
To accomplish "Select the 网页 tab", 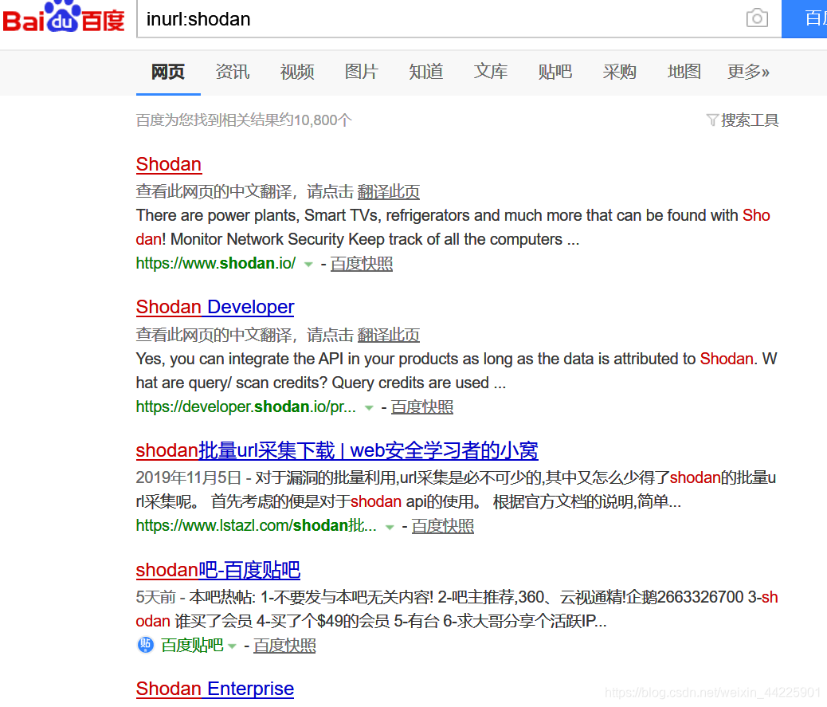I will click(x=168, y=71).
